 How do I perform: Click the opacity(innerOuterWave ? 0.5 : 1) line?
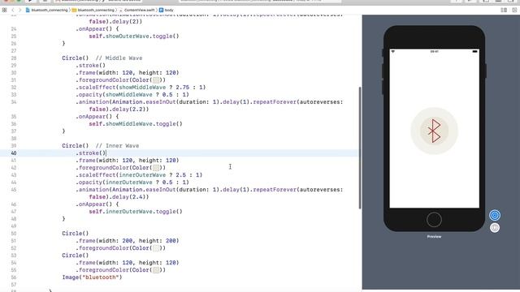pyautogui.click(x=132, y=182)
